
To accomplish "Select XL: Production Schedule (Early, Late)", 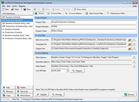I will click(x=17, y=38).
